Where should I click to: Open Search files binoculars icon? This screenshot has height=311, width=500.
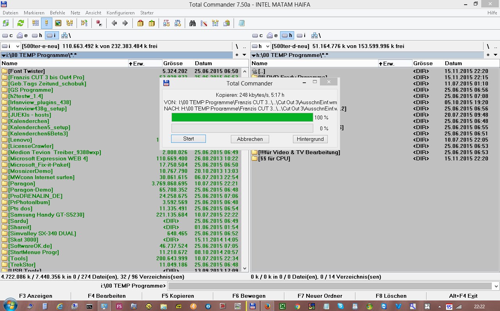point(192,23)
